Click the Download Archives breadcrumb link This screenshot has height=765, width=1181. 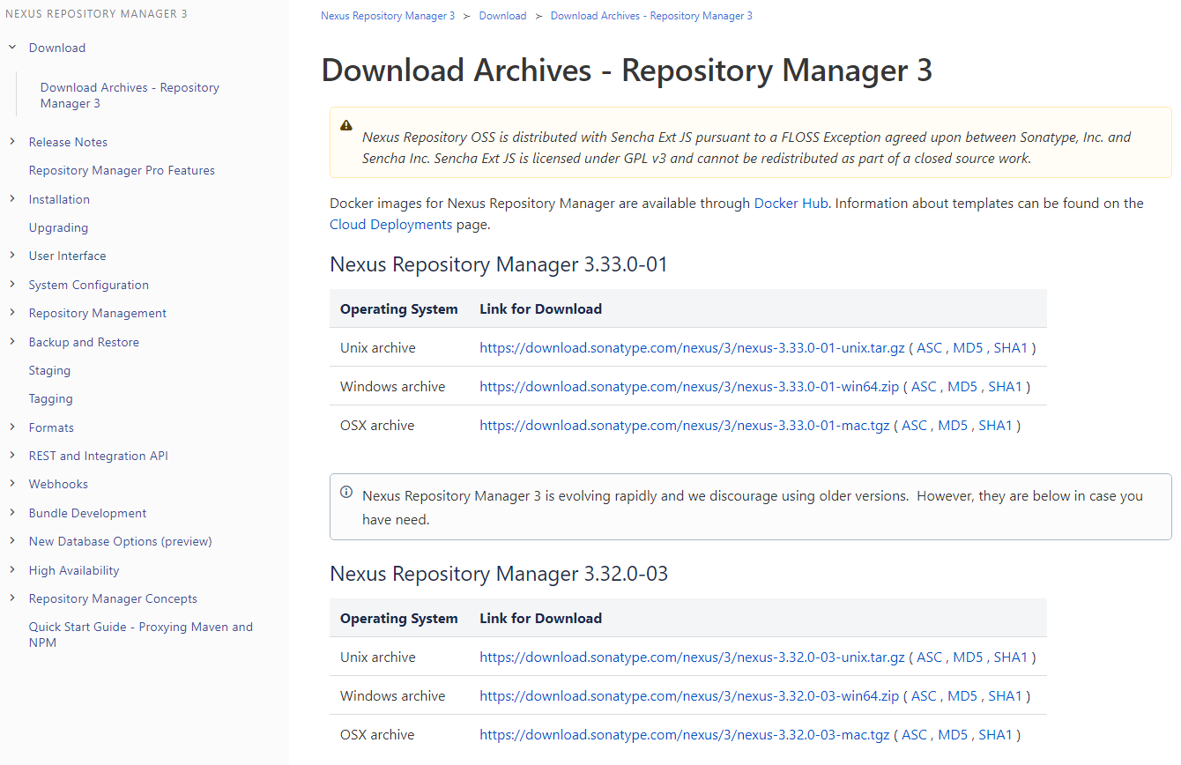point(651,16)
